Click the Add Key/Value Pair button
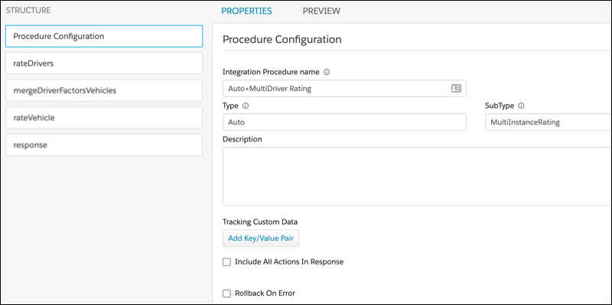612x305 pixels. pos(261,238)
